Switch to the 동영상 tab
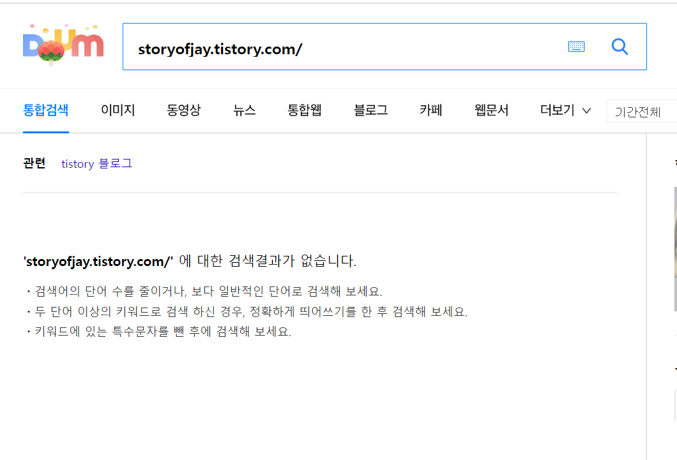 184,110
